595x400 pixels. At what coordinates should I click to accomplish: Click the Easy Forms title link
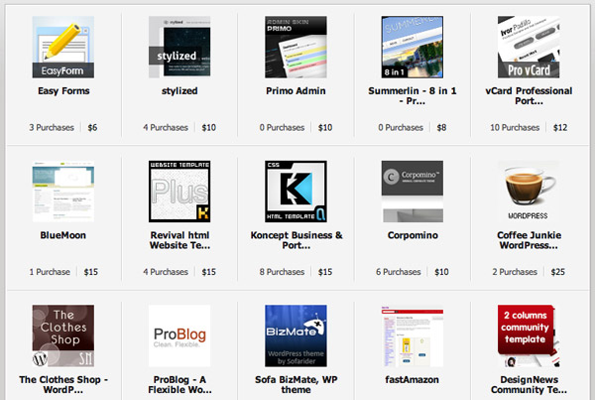pyautogui.click(x=63, y=90)
